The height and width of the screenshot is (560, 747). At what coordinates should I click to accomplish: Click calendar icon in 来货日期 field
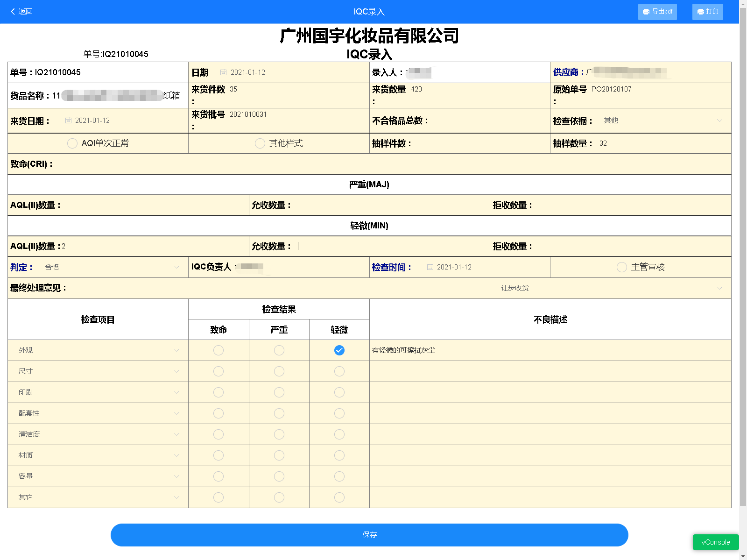(x=68, y=121)
